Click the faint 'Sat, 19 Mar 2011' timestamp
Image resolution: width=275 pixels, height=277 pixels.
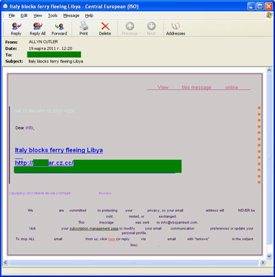[x=45, y=111]
